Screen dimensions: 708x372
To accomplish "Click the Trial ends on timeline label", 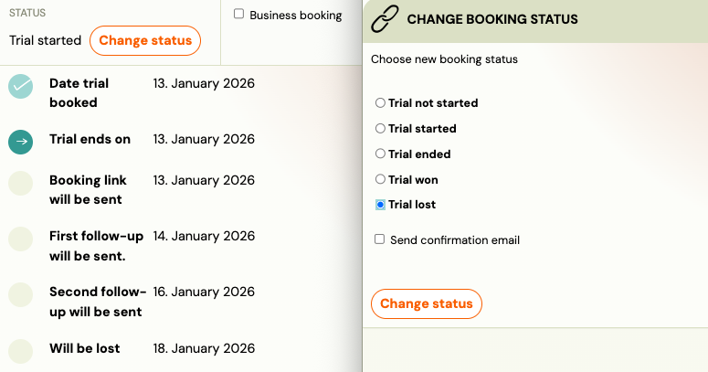I will pos(90,140).
